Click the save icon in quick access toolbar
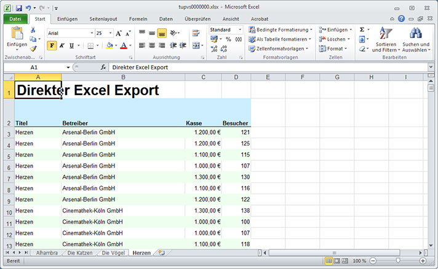 (19, 7)
